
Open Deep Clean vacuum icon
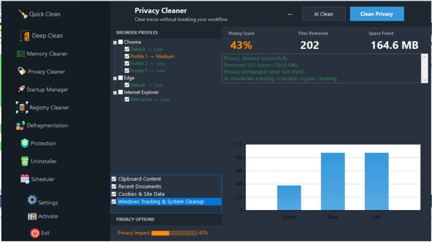(x=24, y=36)
